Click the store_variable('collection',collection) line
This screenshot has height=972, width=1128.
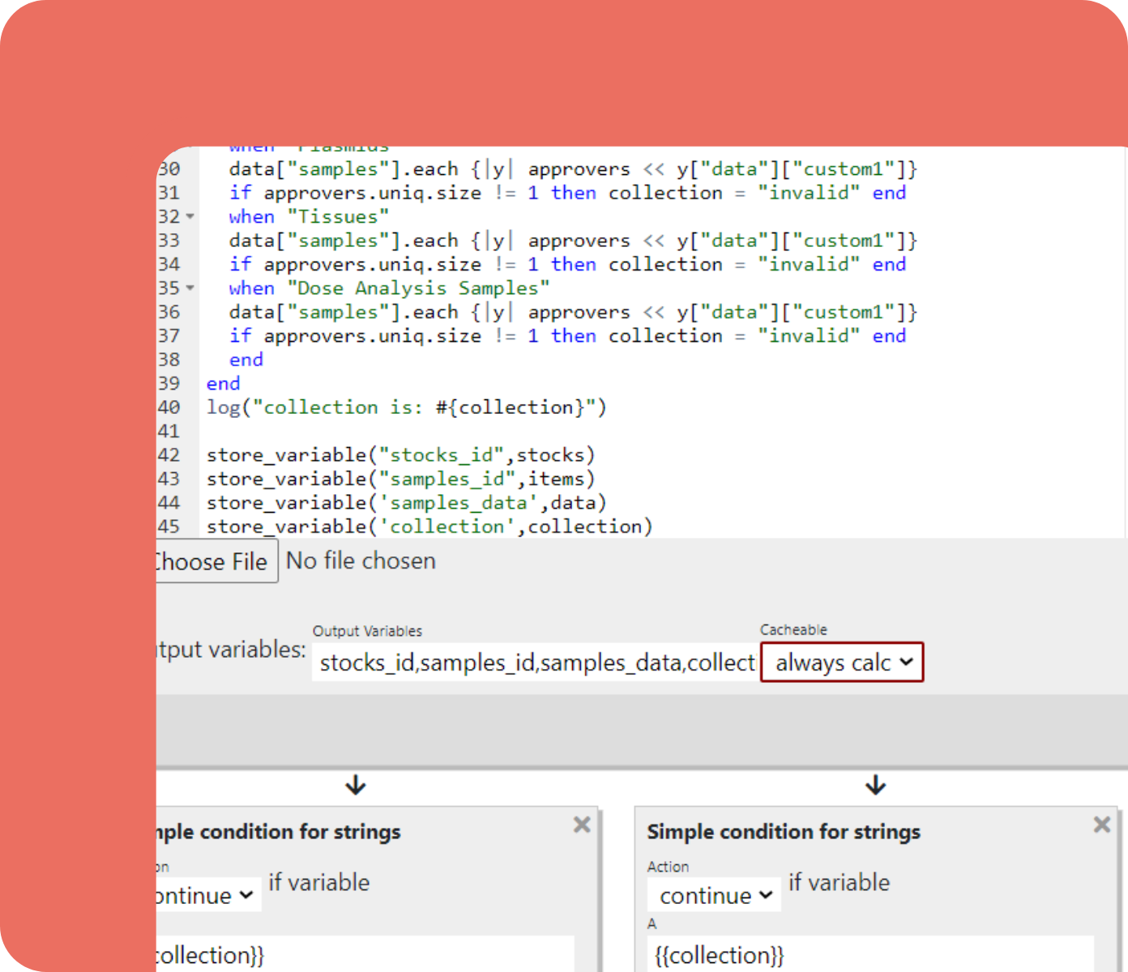click(429, 526)
